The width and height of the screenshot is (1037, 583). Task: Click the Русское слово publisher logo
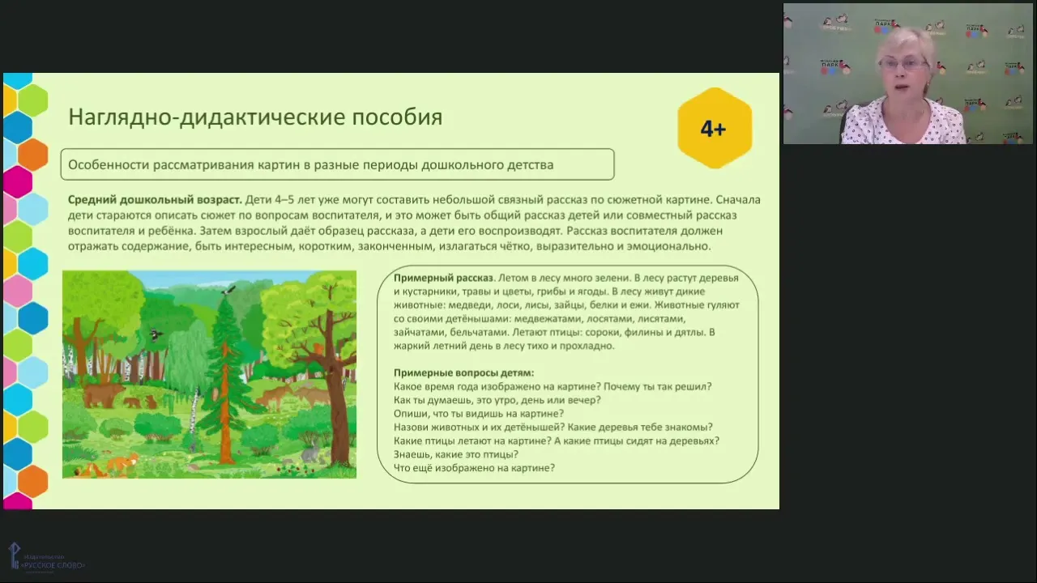[47, 558]
